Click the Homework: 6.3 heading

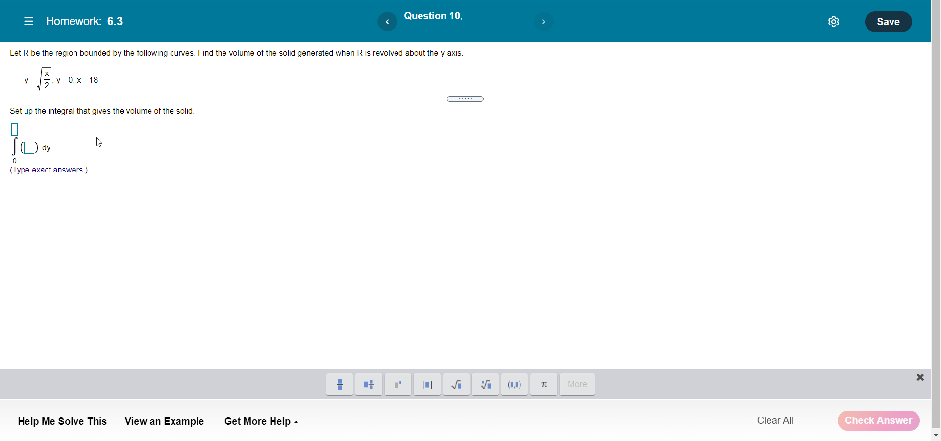coord(84,21)
